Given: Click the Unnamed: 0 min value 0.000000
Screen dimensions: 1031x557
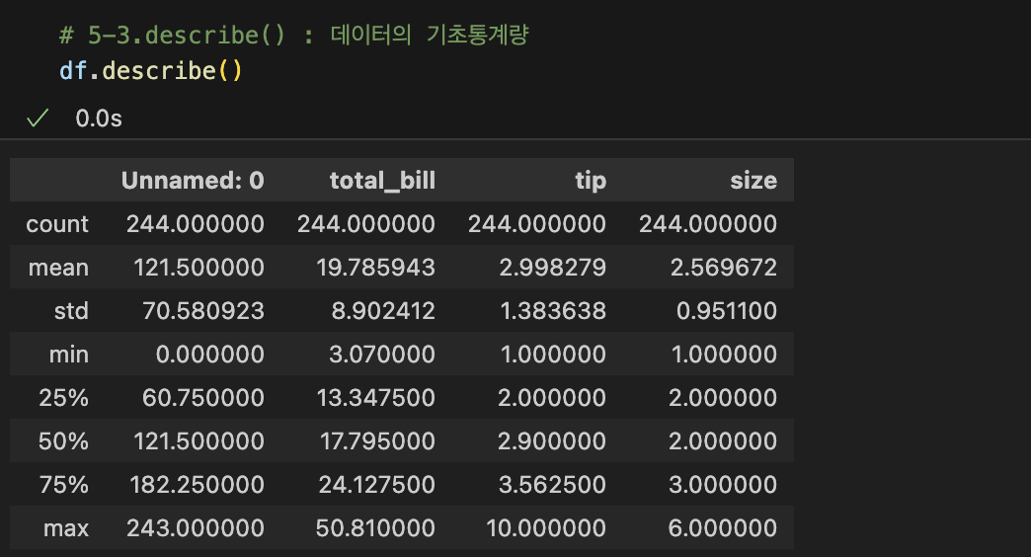Looking at the screenshot, I should point(209,355).
